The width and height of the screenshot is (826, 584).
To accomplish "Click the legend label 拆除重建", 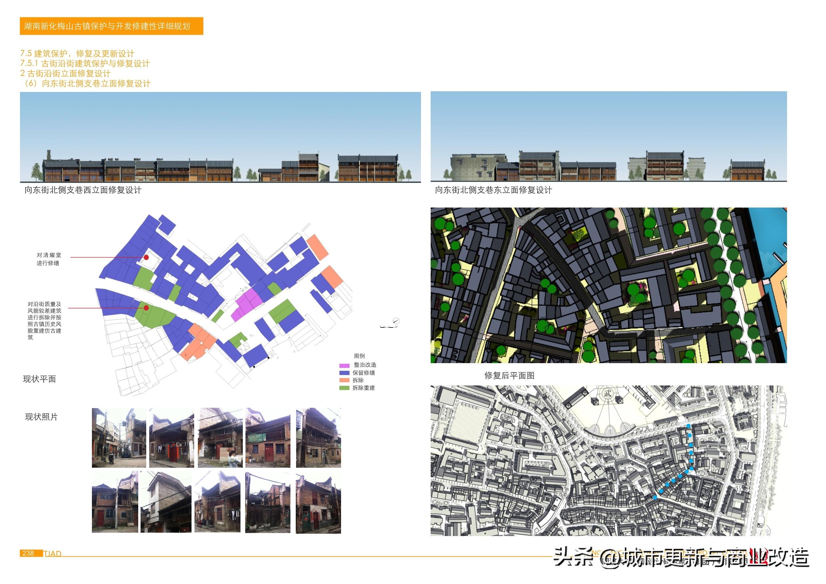I will (364, 388).
